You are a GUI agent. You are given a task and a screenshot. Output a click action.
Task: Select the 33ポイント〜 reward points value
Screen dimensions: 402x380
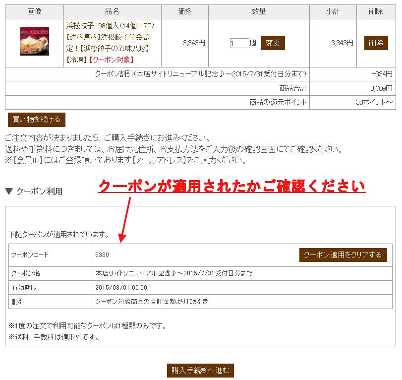374,102
